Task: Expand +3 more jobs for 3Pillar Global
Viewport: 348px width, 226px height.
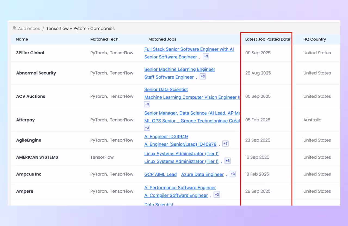Action: (x=206, y=56)
